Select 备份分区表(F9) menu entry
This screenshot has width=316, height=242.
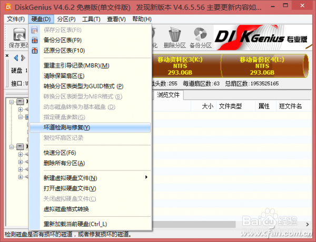point(90,40)
